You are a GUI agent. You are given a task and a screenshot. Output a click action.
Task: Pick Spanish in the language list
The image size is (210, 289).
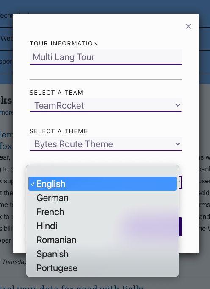102,254
